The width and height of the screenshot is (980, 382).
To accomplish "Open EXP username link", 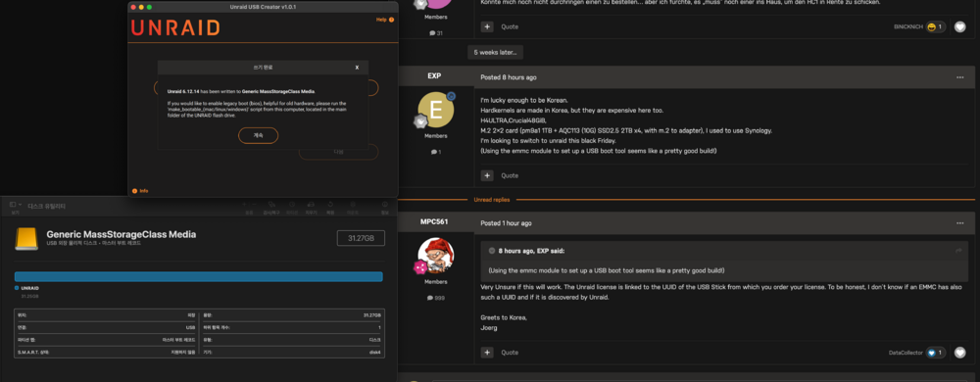I will pos(434,76).
